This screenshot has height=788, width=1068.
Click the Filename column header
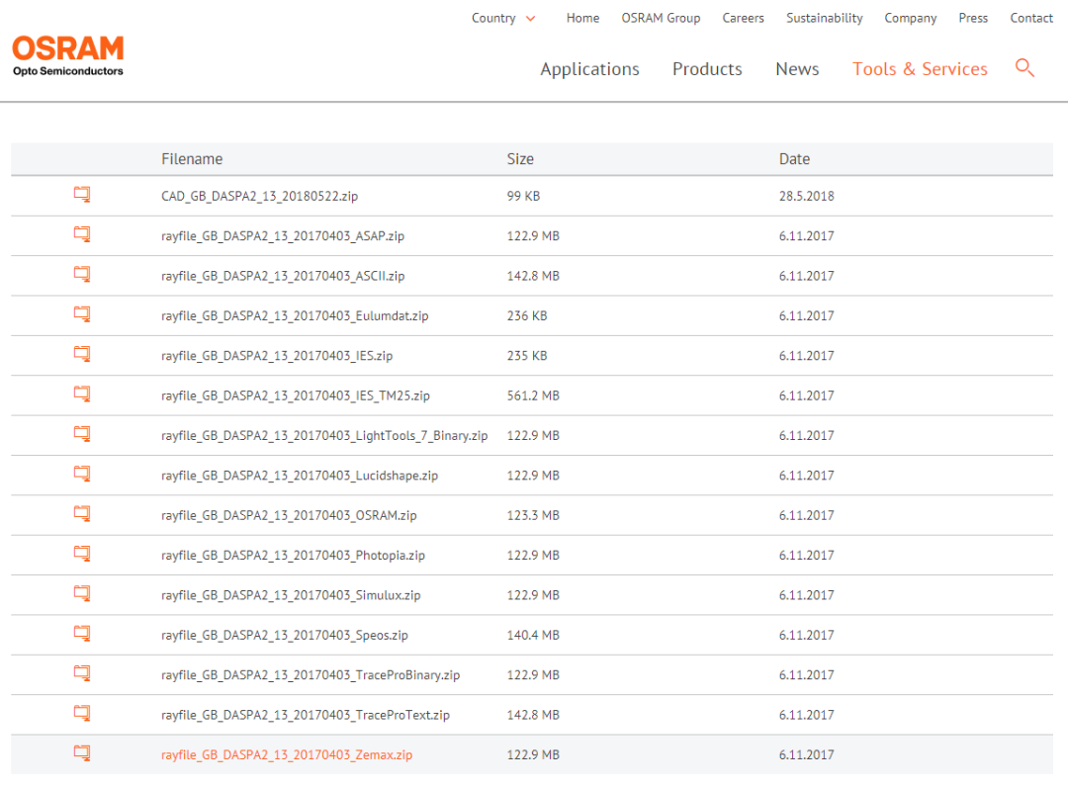click(x=192, y=159)
